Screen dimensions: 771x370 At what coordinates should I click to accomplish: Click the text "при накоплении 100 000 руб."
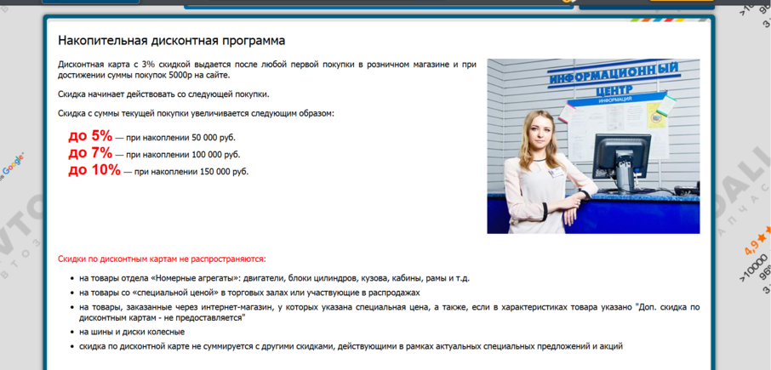pos(184,155)
